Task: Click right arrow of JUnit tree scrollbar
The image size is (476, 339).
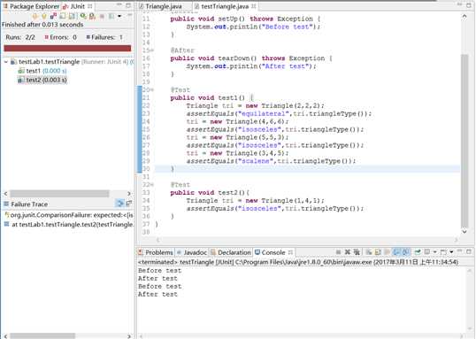Action: tap(129, 194)
